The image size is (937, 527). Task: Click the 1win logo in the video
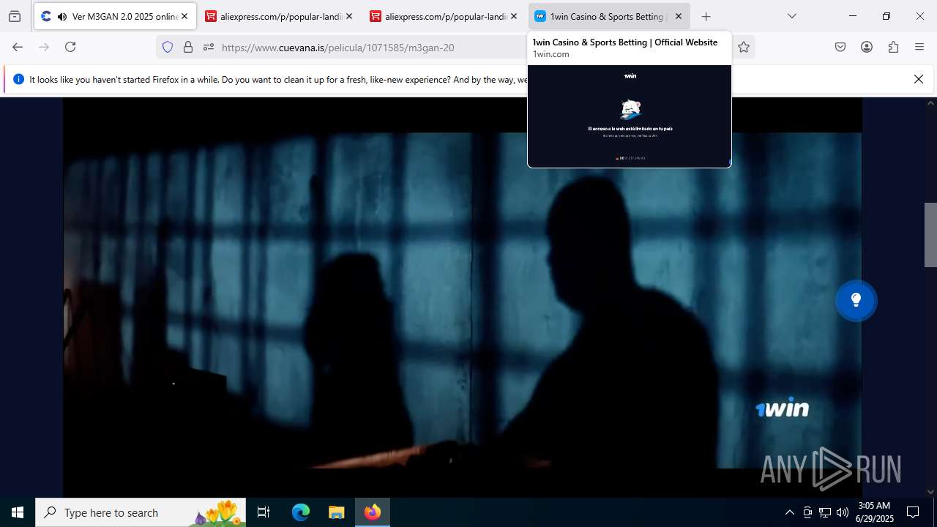pyautogui.click(x=783, y=408)
